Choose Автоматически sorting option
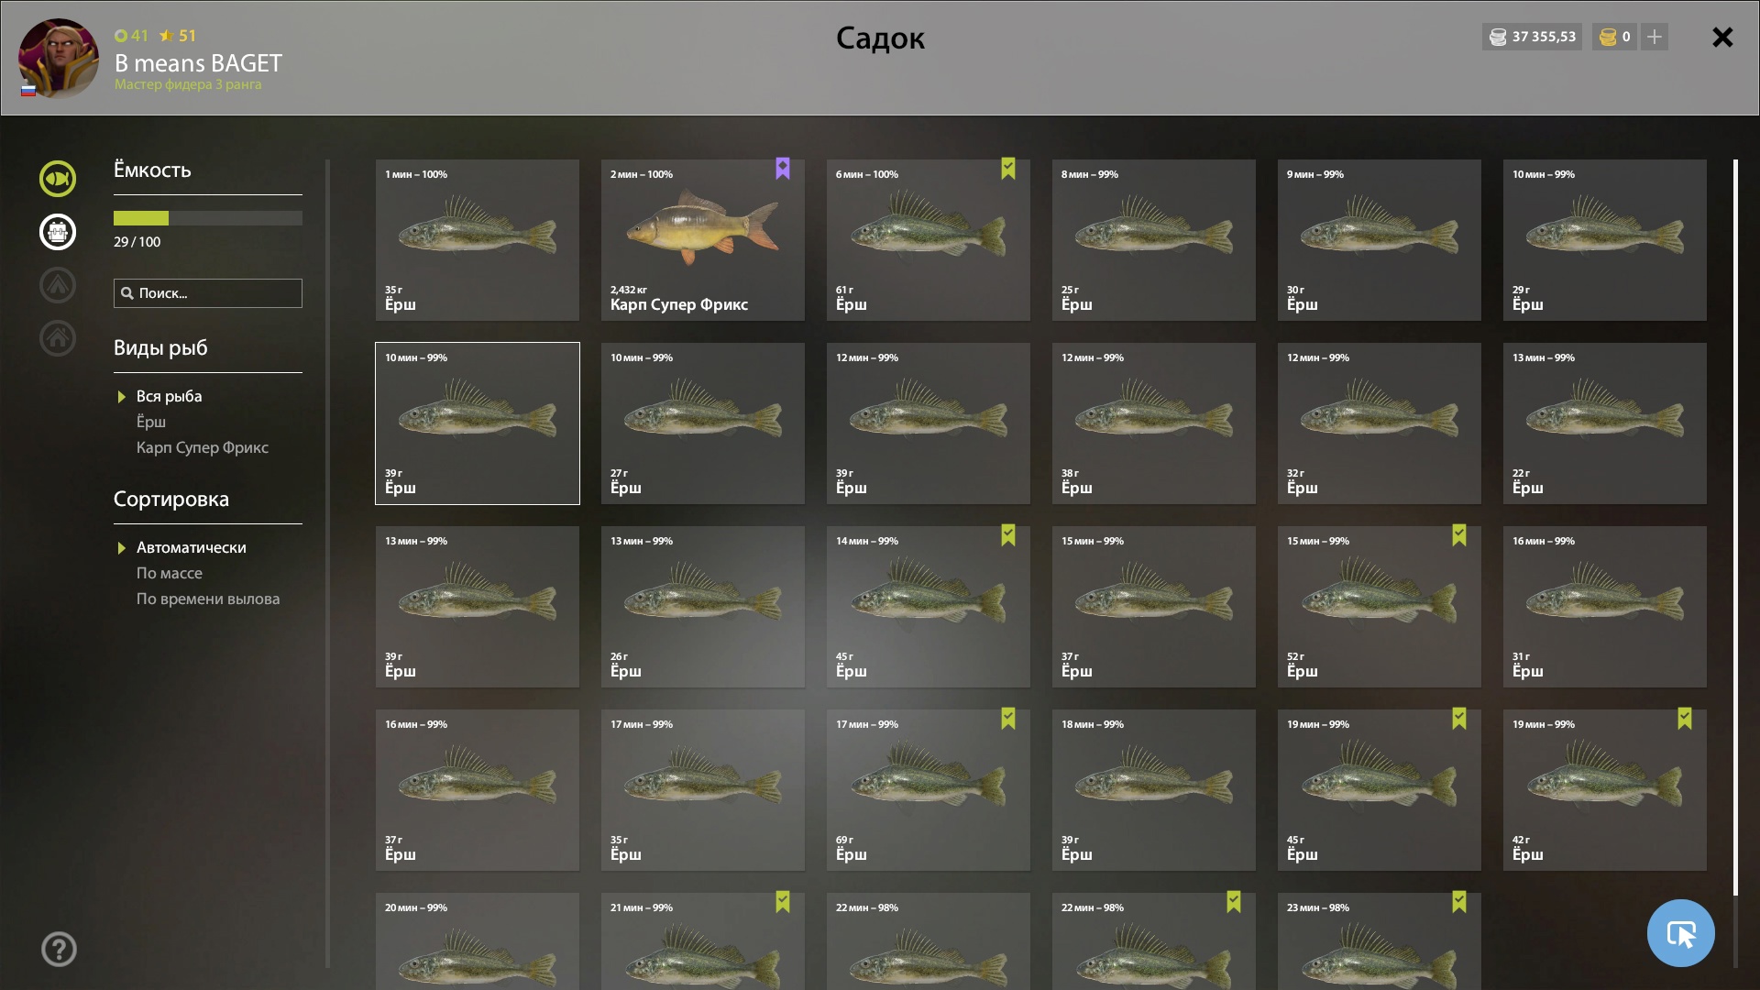 tap(192, 547)
